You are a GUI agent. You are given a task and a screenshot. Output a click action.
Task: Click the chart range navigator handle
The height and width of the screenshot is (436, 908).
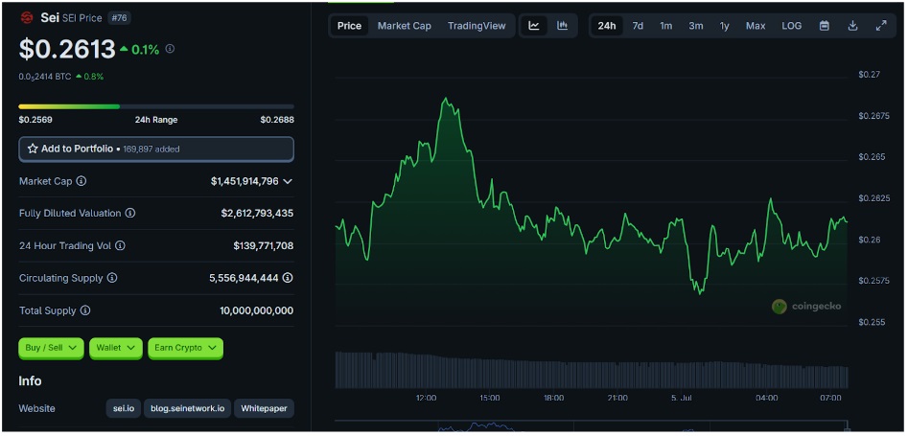(849, 426)
